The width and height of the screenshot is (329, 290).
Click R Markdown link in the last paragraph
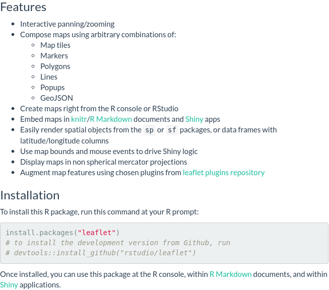[x=231, y=274]
